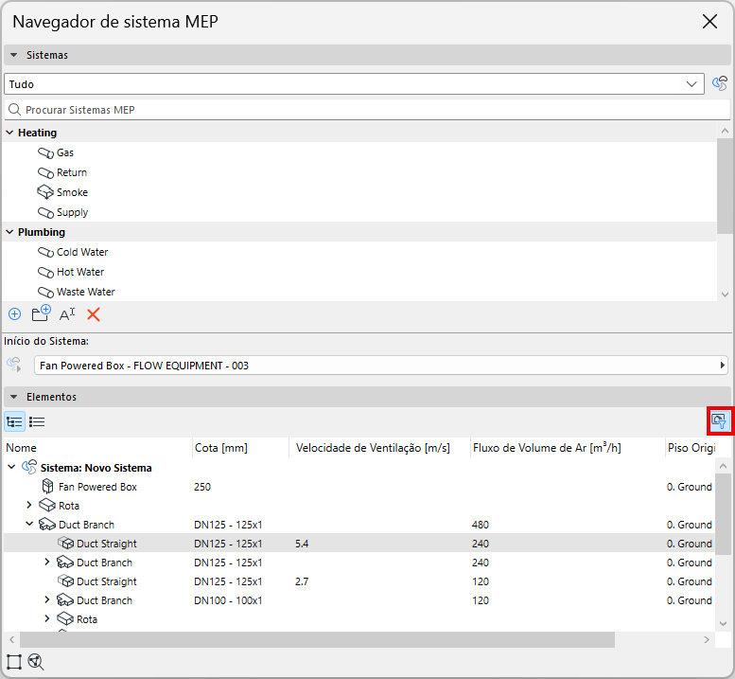Open the Tudo systems dropdown
This screenshot has width=735, height=679.
(355, 84)
